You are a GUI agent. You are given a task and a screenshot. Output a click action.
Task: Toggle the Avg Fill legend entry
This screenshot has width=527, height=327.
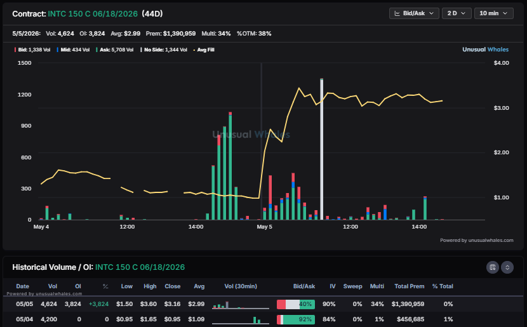click(204, 50)
